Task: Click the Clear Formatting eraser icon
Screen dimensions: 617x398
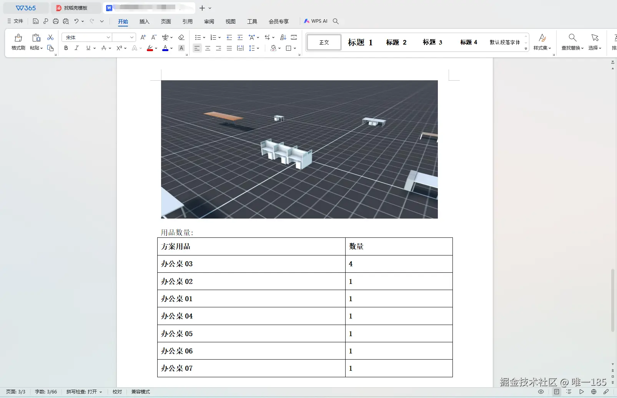Action: [181, 37]
